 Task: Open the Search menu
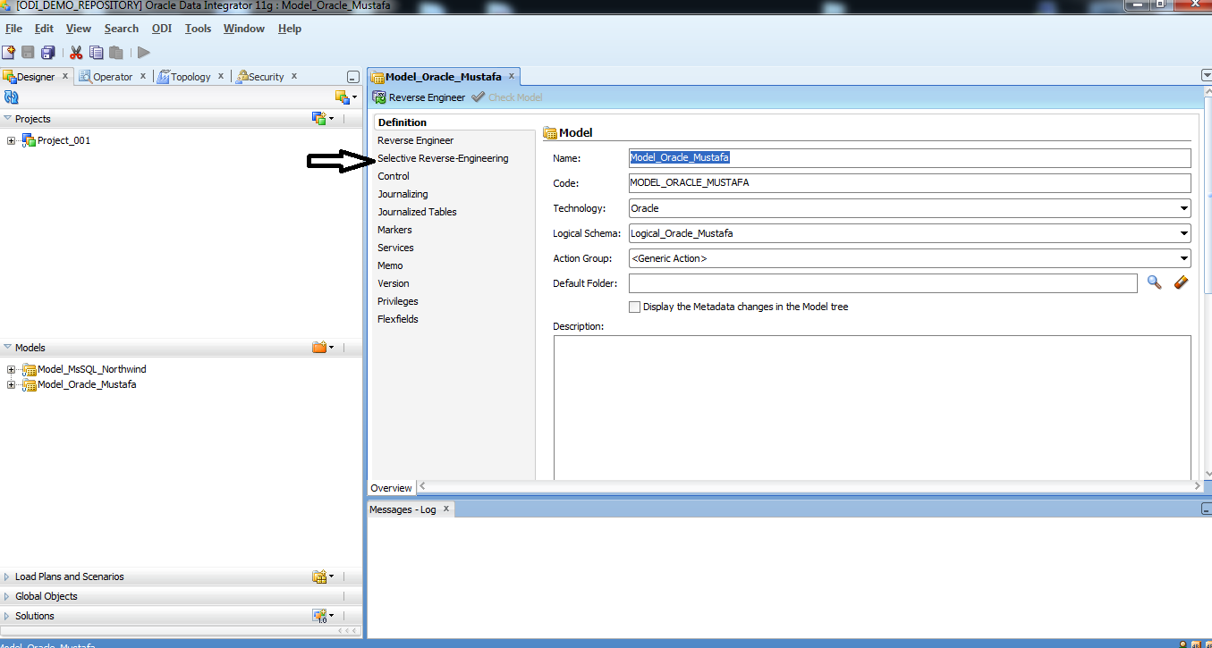tap(122, 29)
